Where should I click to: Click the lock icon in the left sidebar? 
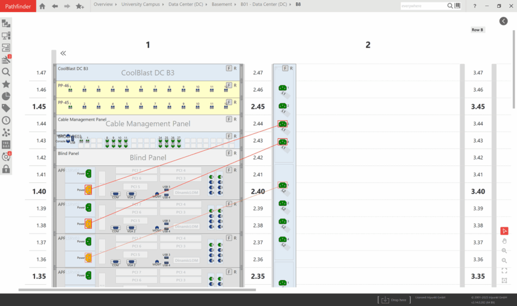6,169
